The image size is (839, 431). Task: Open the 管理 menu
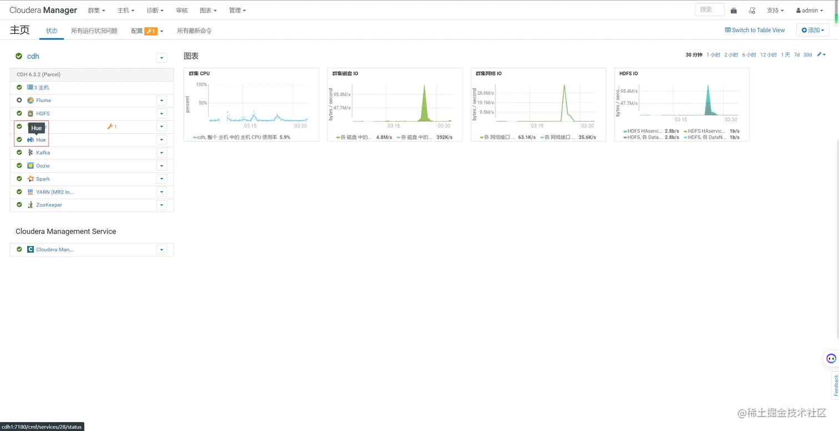237,11
